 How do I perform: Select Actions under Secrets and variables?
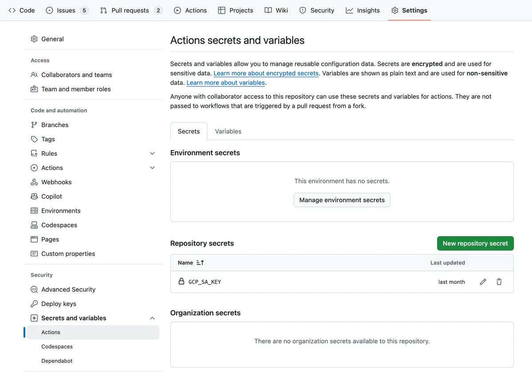93,332
